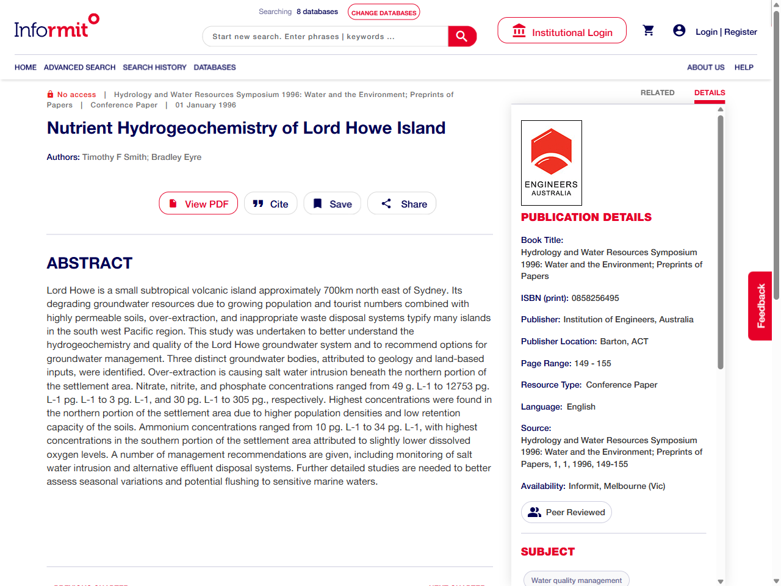
Task: Click author Timothy F Smith
Action: click(x=114, y=157)
